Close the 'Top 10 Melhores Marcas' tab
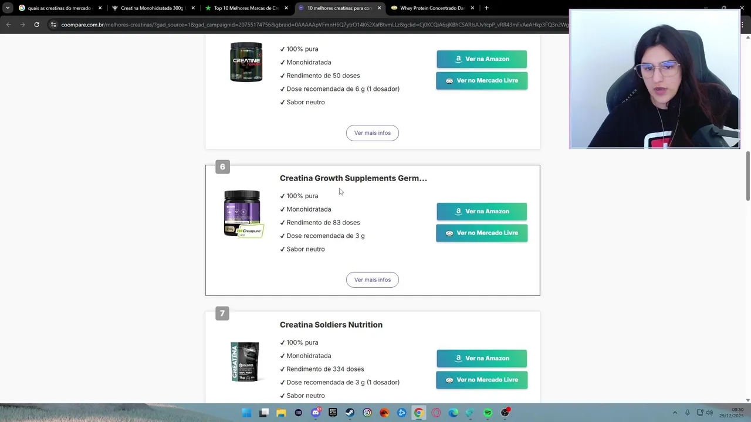The width and height of the screenshot is (751, 422). [x=286, y=8]
